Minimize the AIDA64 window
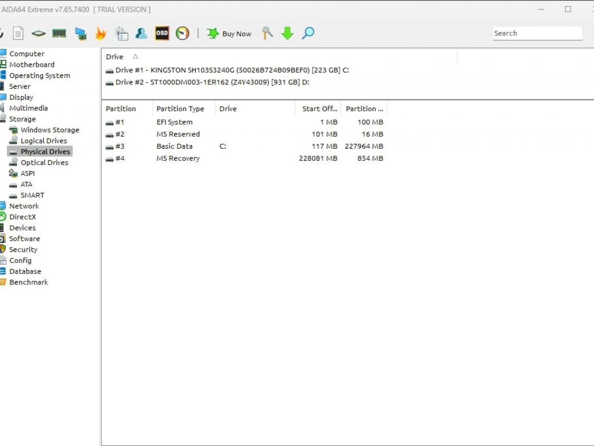Screen dimensions: 594x446 [541, 9]
